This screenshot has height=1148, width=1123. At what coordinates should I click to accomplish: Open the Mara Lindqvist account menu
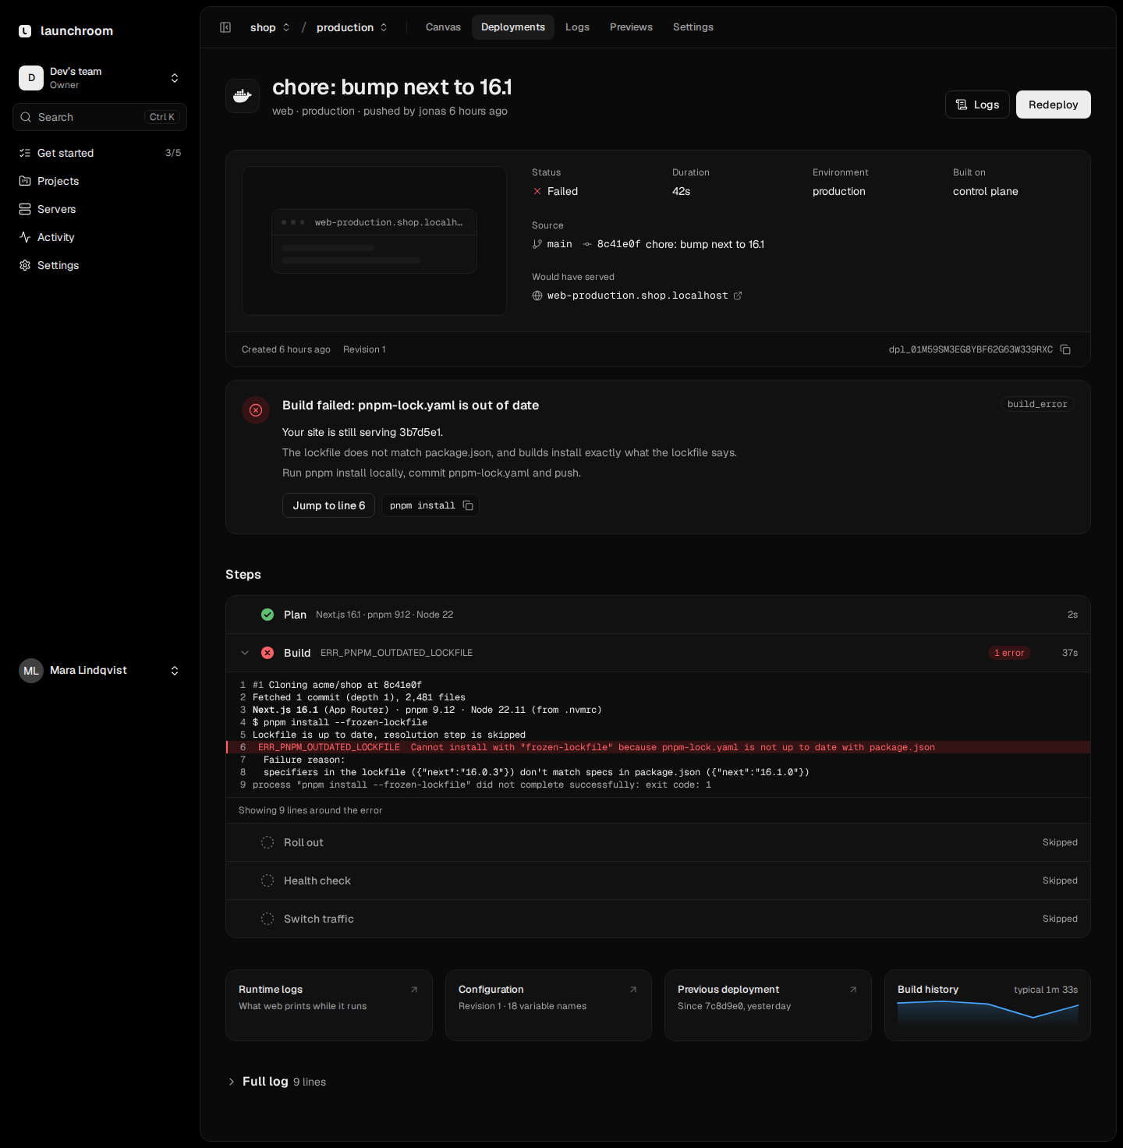100,671
